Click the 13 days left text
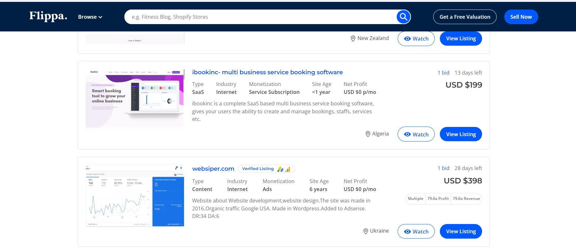576x251 pixels. pos(468,73)
